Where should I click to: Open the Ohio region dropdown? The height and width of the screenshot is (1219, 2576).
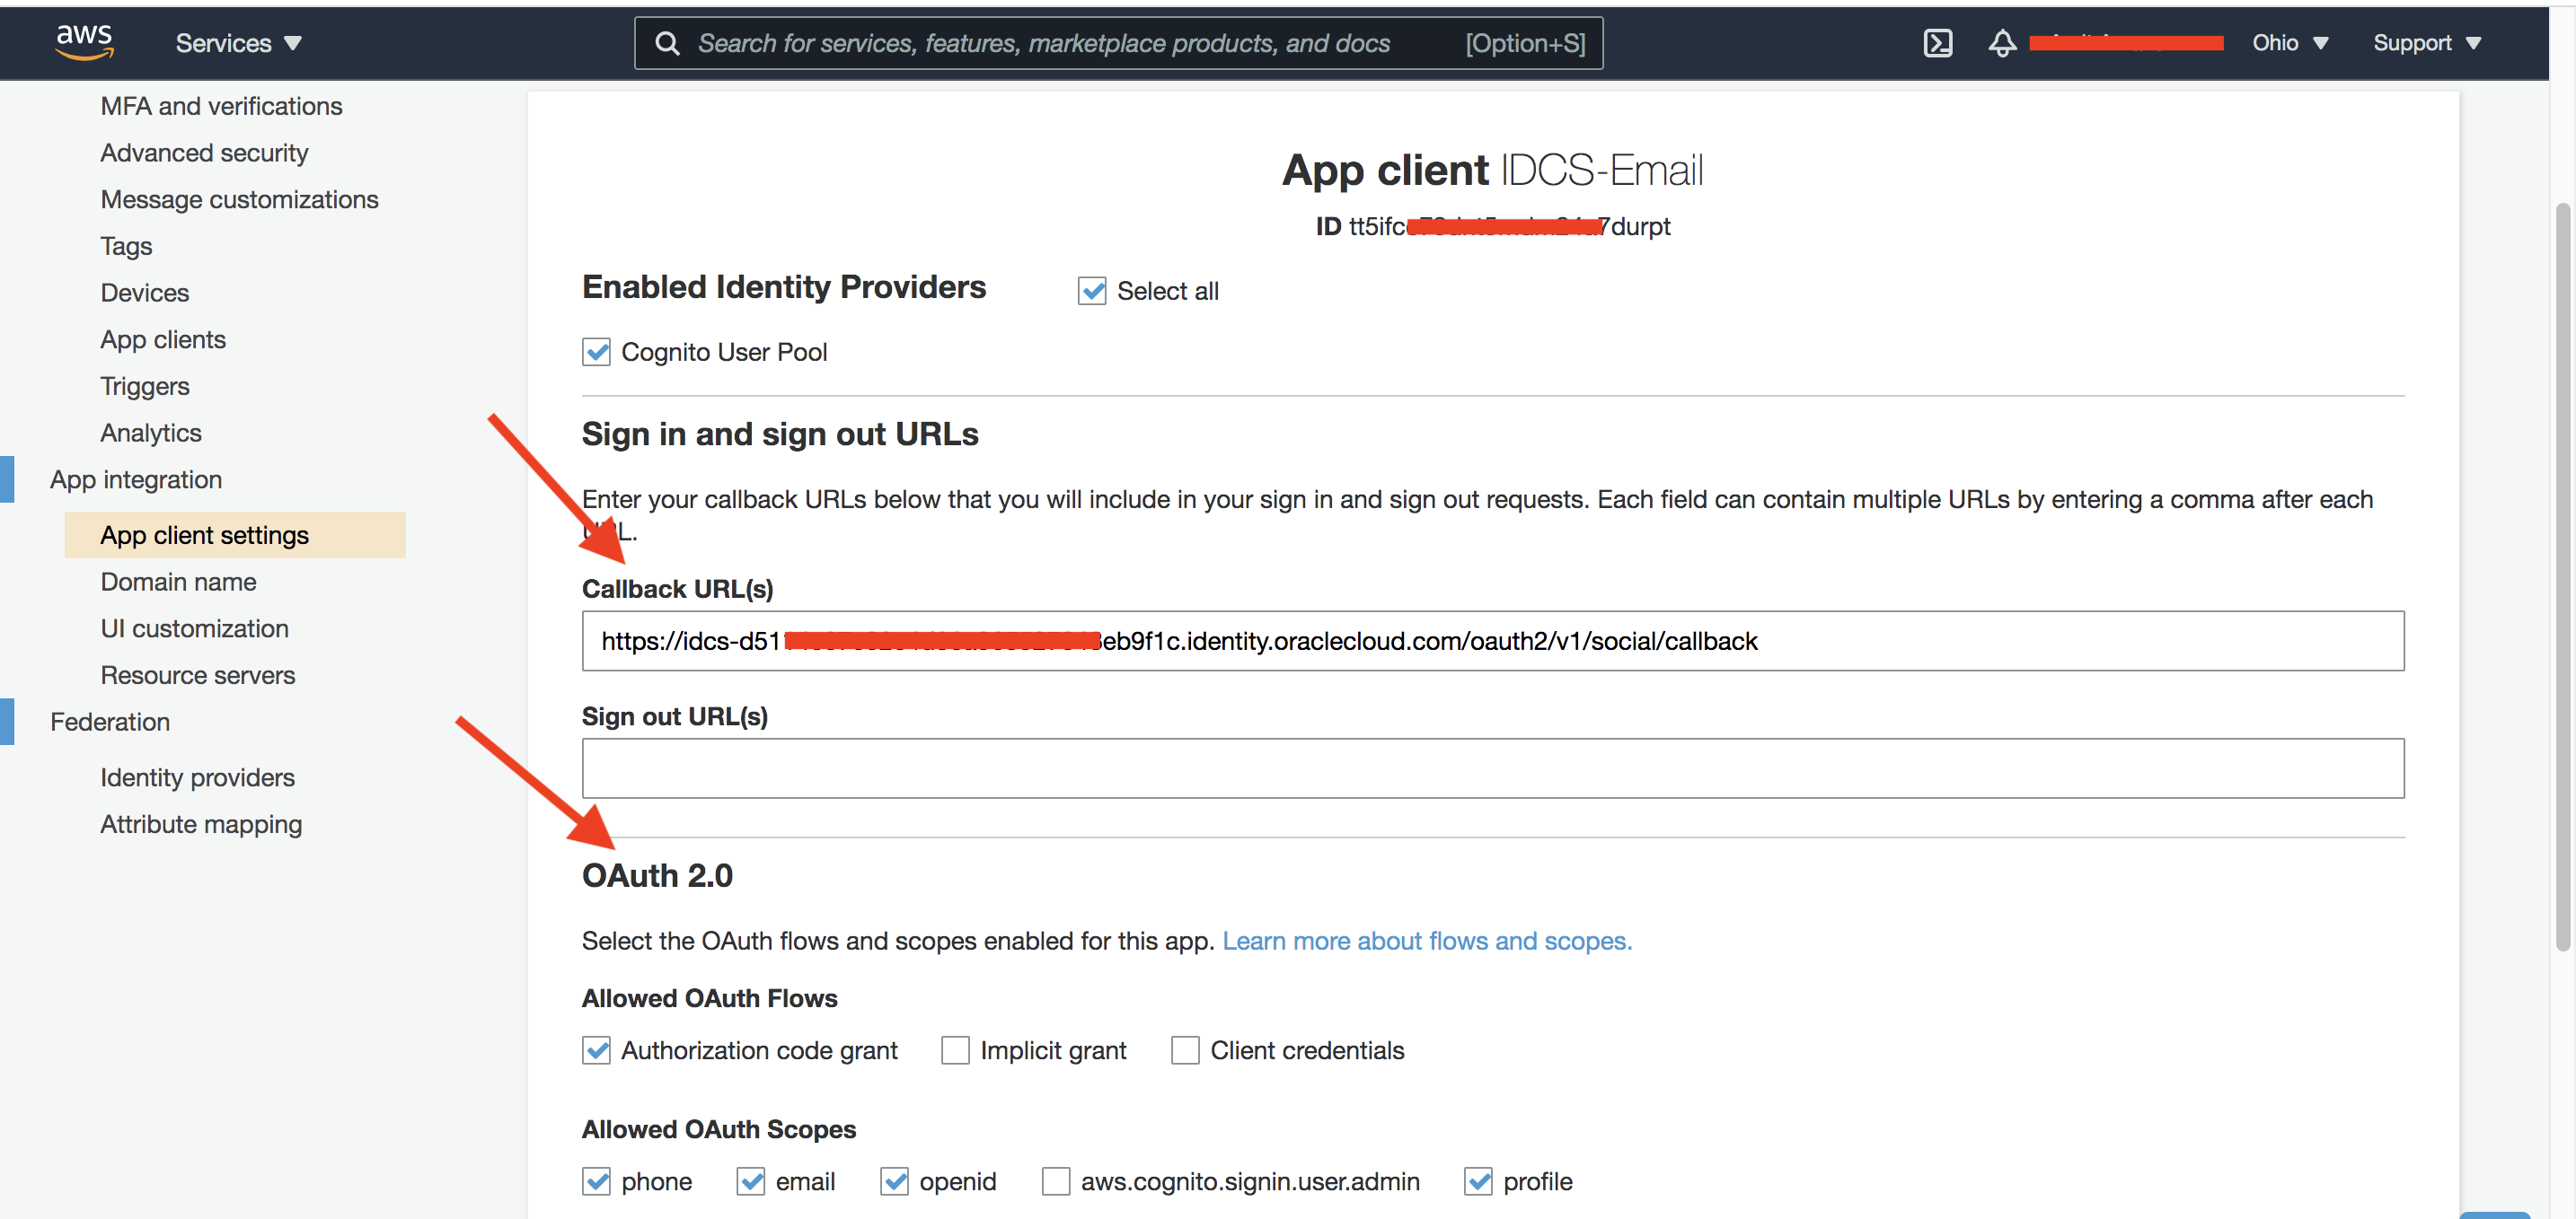(x=2289, y=43)
